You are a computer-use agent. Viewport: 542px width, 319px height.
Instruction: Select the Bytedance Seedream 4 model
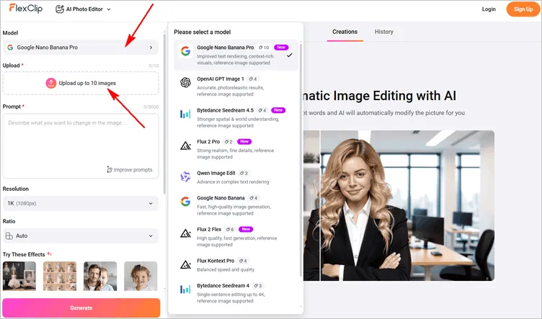(x=236, y=293)
